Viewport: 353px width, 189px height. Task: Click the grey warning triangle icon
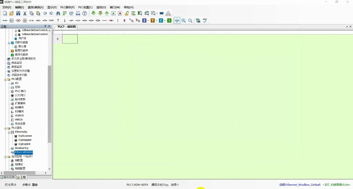(168, 13)
